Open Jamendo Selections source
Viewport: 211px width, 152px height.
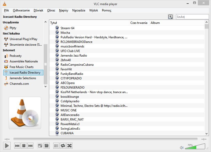tap(23, 78)
